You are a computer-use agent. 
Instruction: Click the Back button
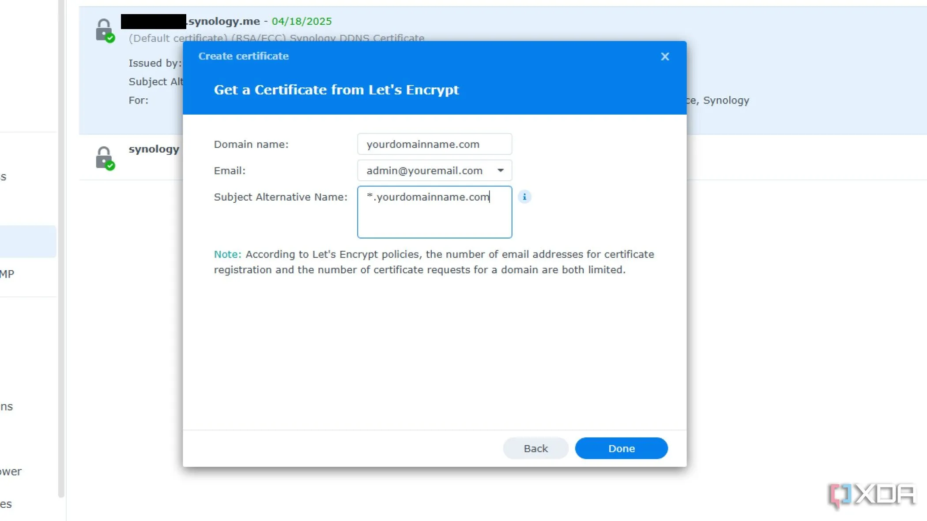pyautogui.click(x=535, y=448)
